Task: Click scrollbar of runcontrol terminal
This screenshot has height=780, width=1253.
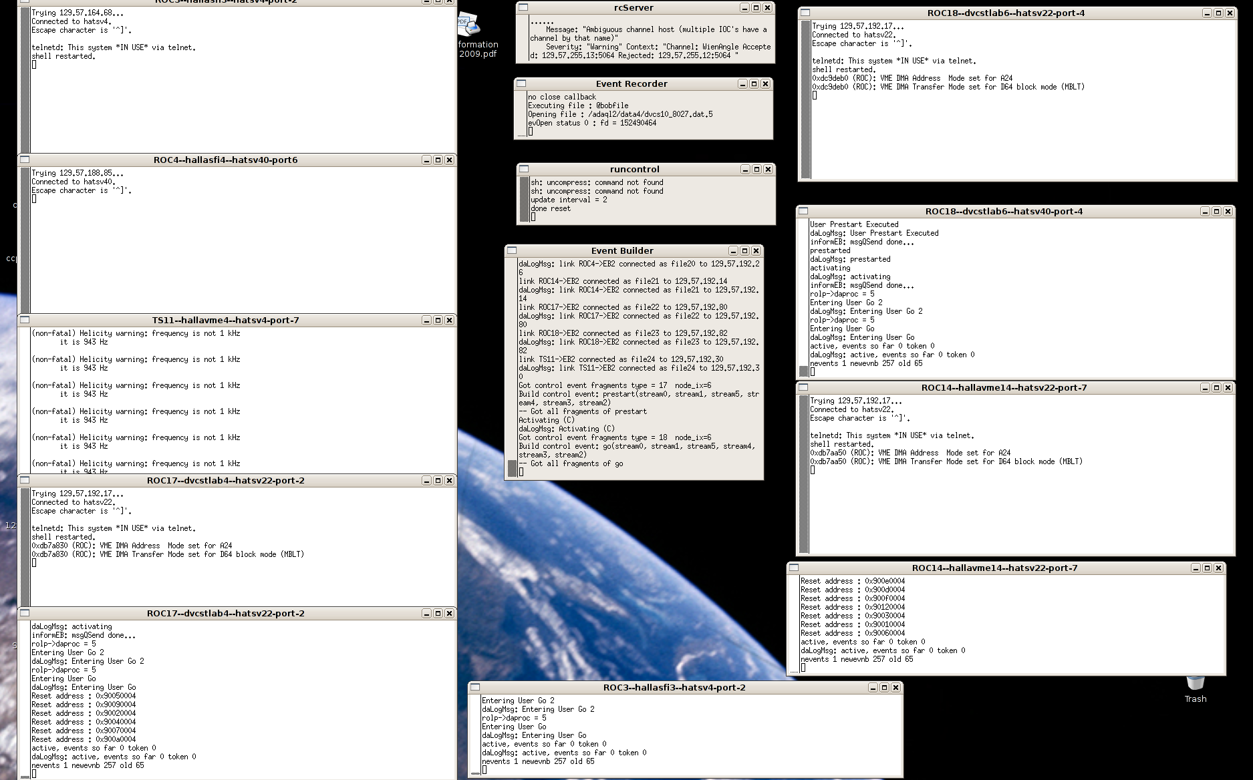Action: (x=525, y=199)
